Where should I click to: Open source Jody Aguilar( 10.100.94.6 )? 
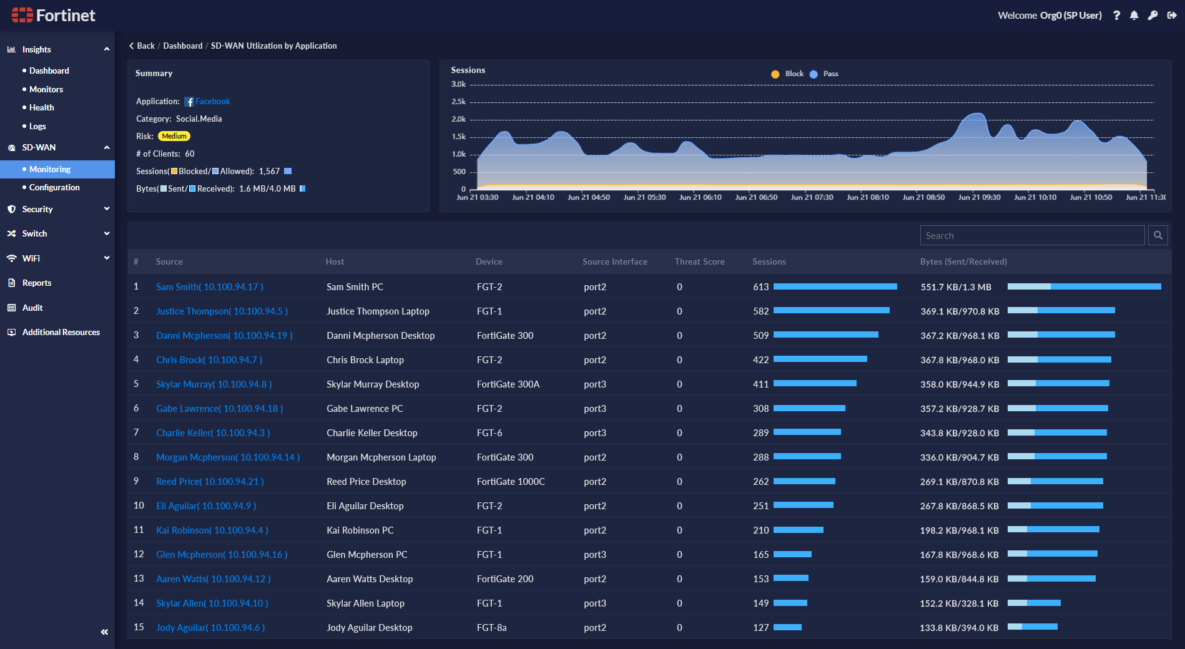click(210, 628)
